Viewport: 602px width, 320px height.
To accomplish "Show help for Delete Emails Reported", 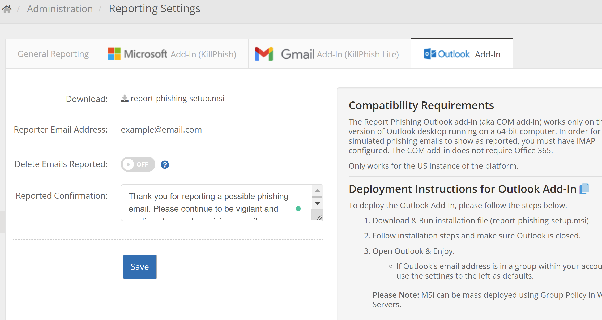I will (165, 165).
